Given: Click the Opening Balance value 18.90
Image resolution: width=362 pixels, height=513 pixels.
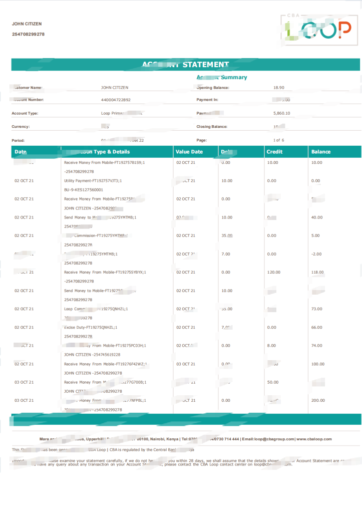Looking at the screenshot, I should tap(279, 88).
